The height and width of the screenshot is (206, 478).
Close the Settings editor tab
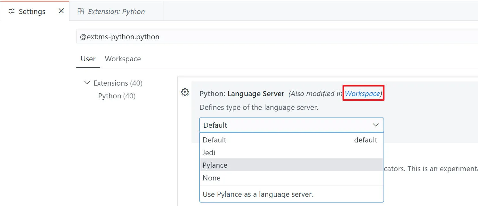pyautogui.click(x=61, y=11)
